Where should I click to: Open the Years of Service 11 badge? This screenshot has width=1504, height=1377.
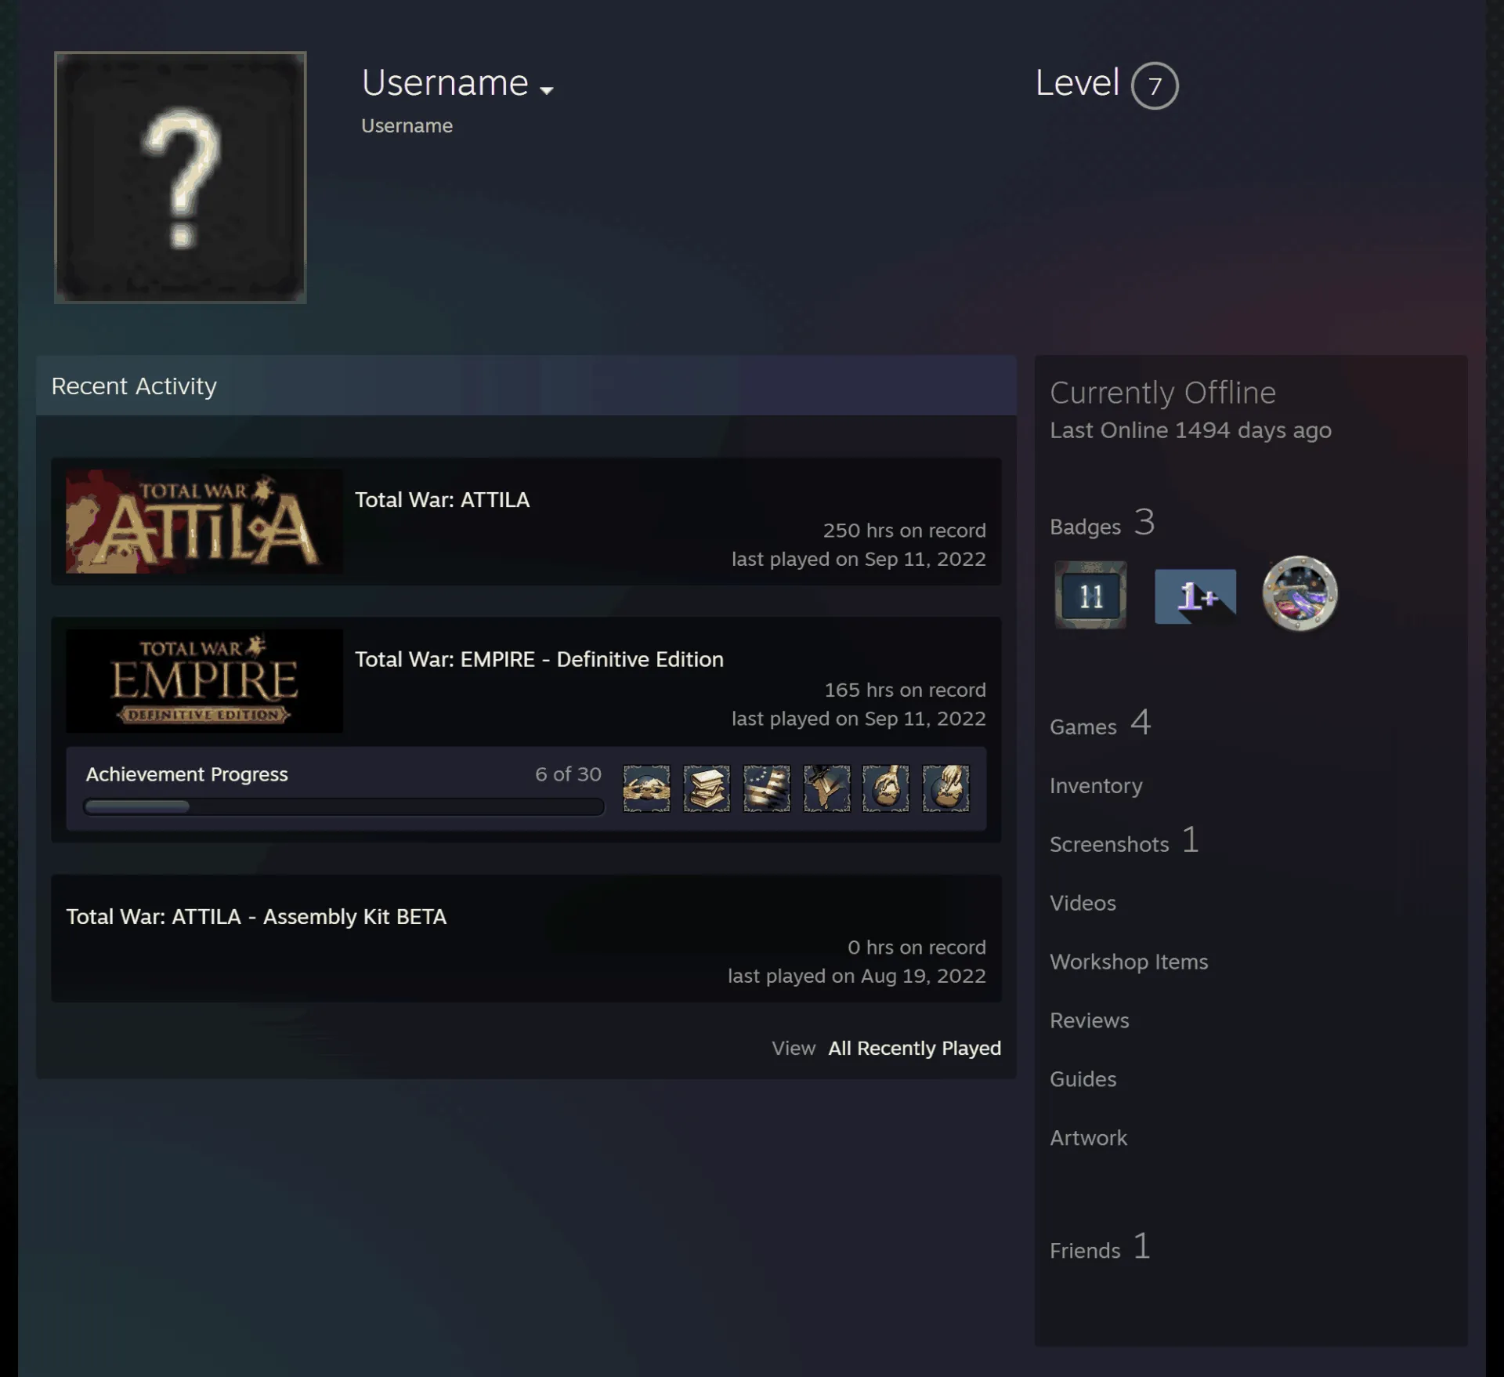click(x=1090, y=595)
